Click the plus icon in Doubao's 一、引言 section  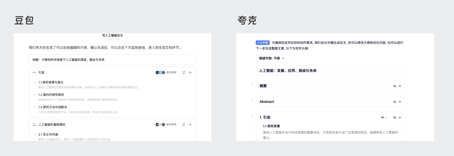(x=190, y=72)
